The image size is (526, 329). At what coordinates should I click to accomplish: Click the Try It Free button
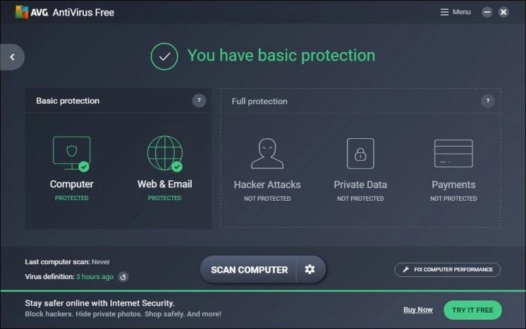tap(473, 310)
